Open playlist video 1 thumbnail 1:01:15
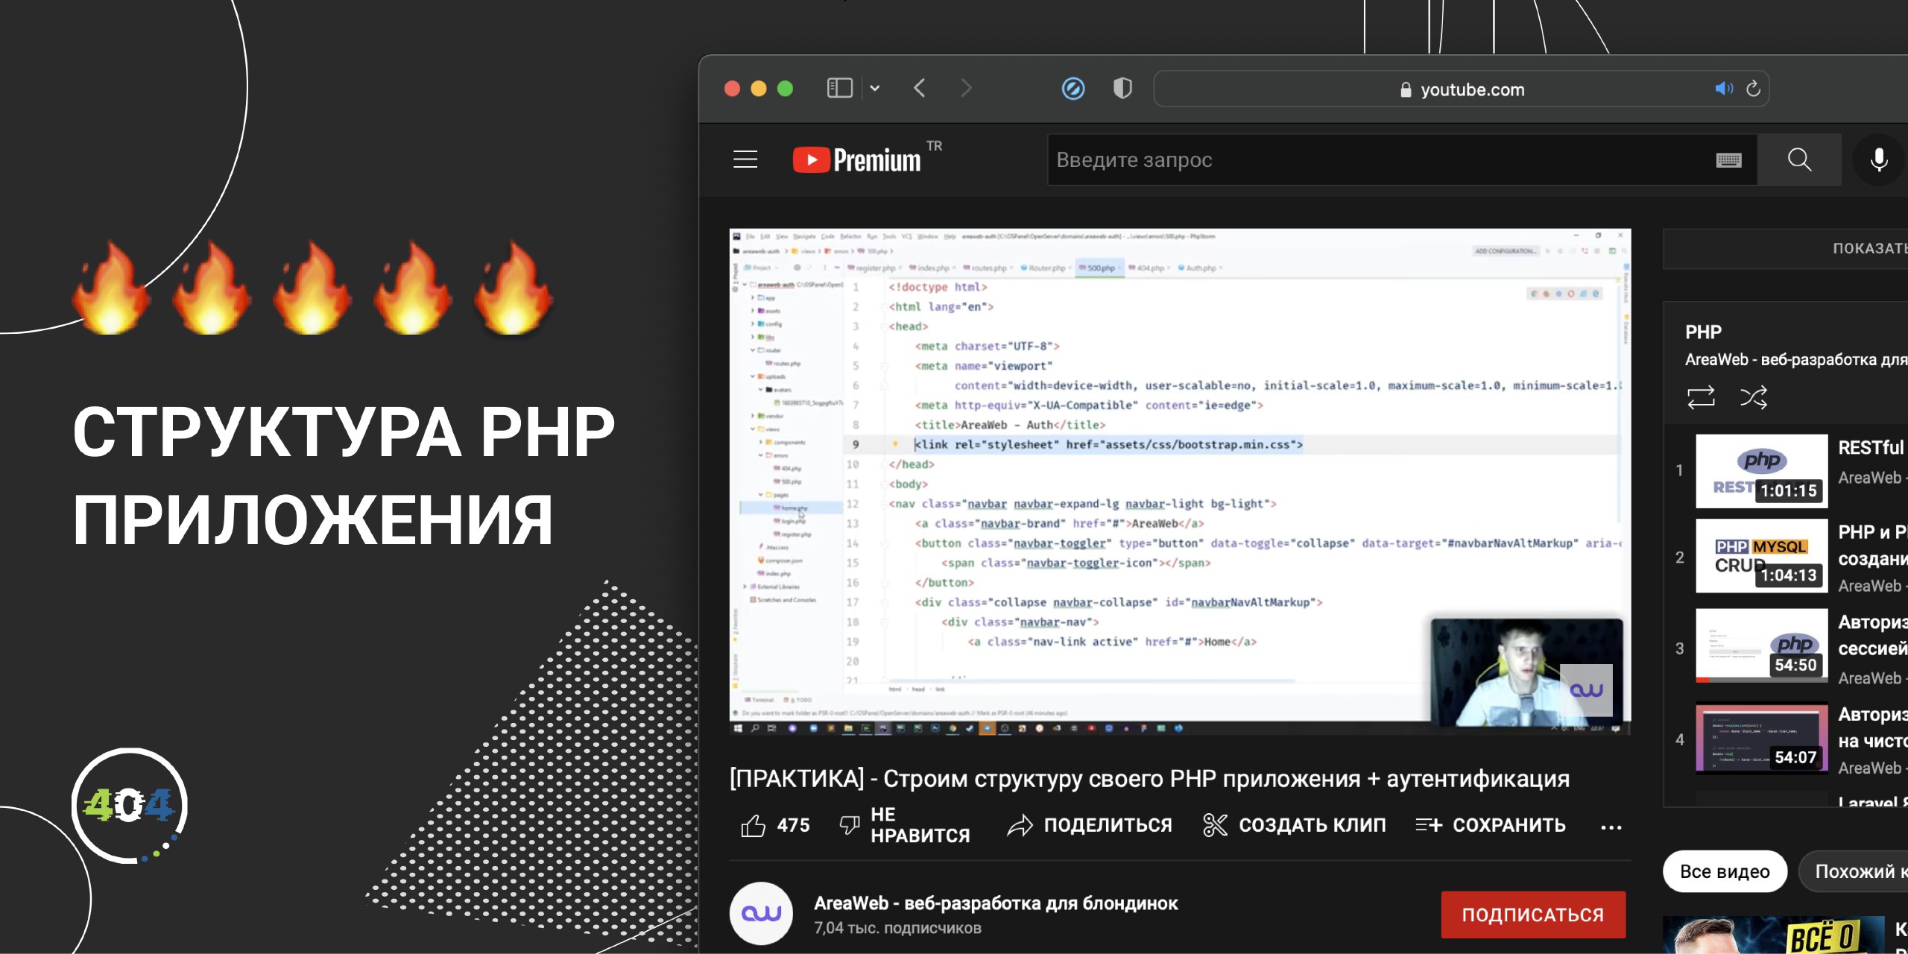 coord(1762,471)
